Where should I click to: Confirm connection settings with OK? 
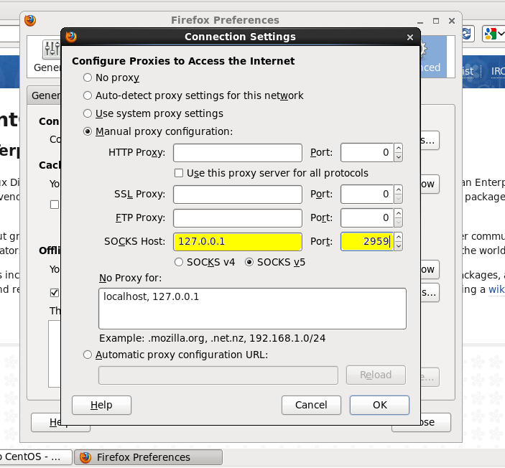tap(380, 405)
